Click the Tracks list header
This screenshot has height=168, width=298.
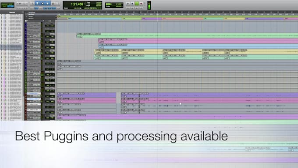(x=11, y=12)
